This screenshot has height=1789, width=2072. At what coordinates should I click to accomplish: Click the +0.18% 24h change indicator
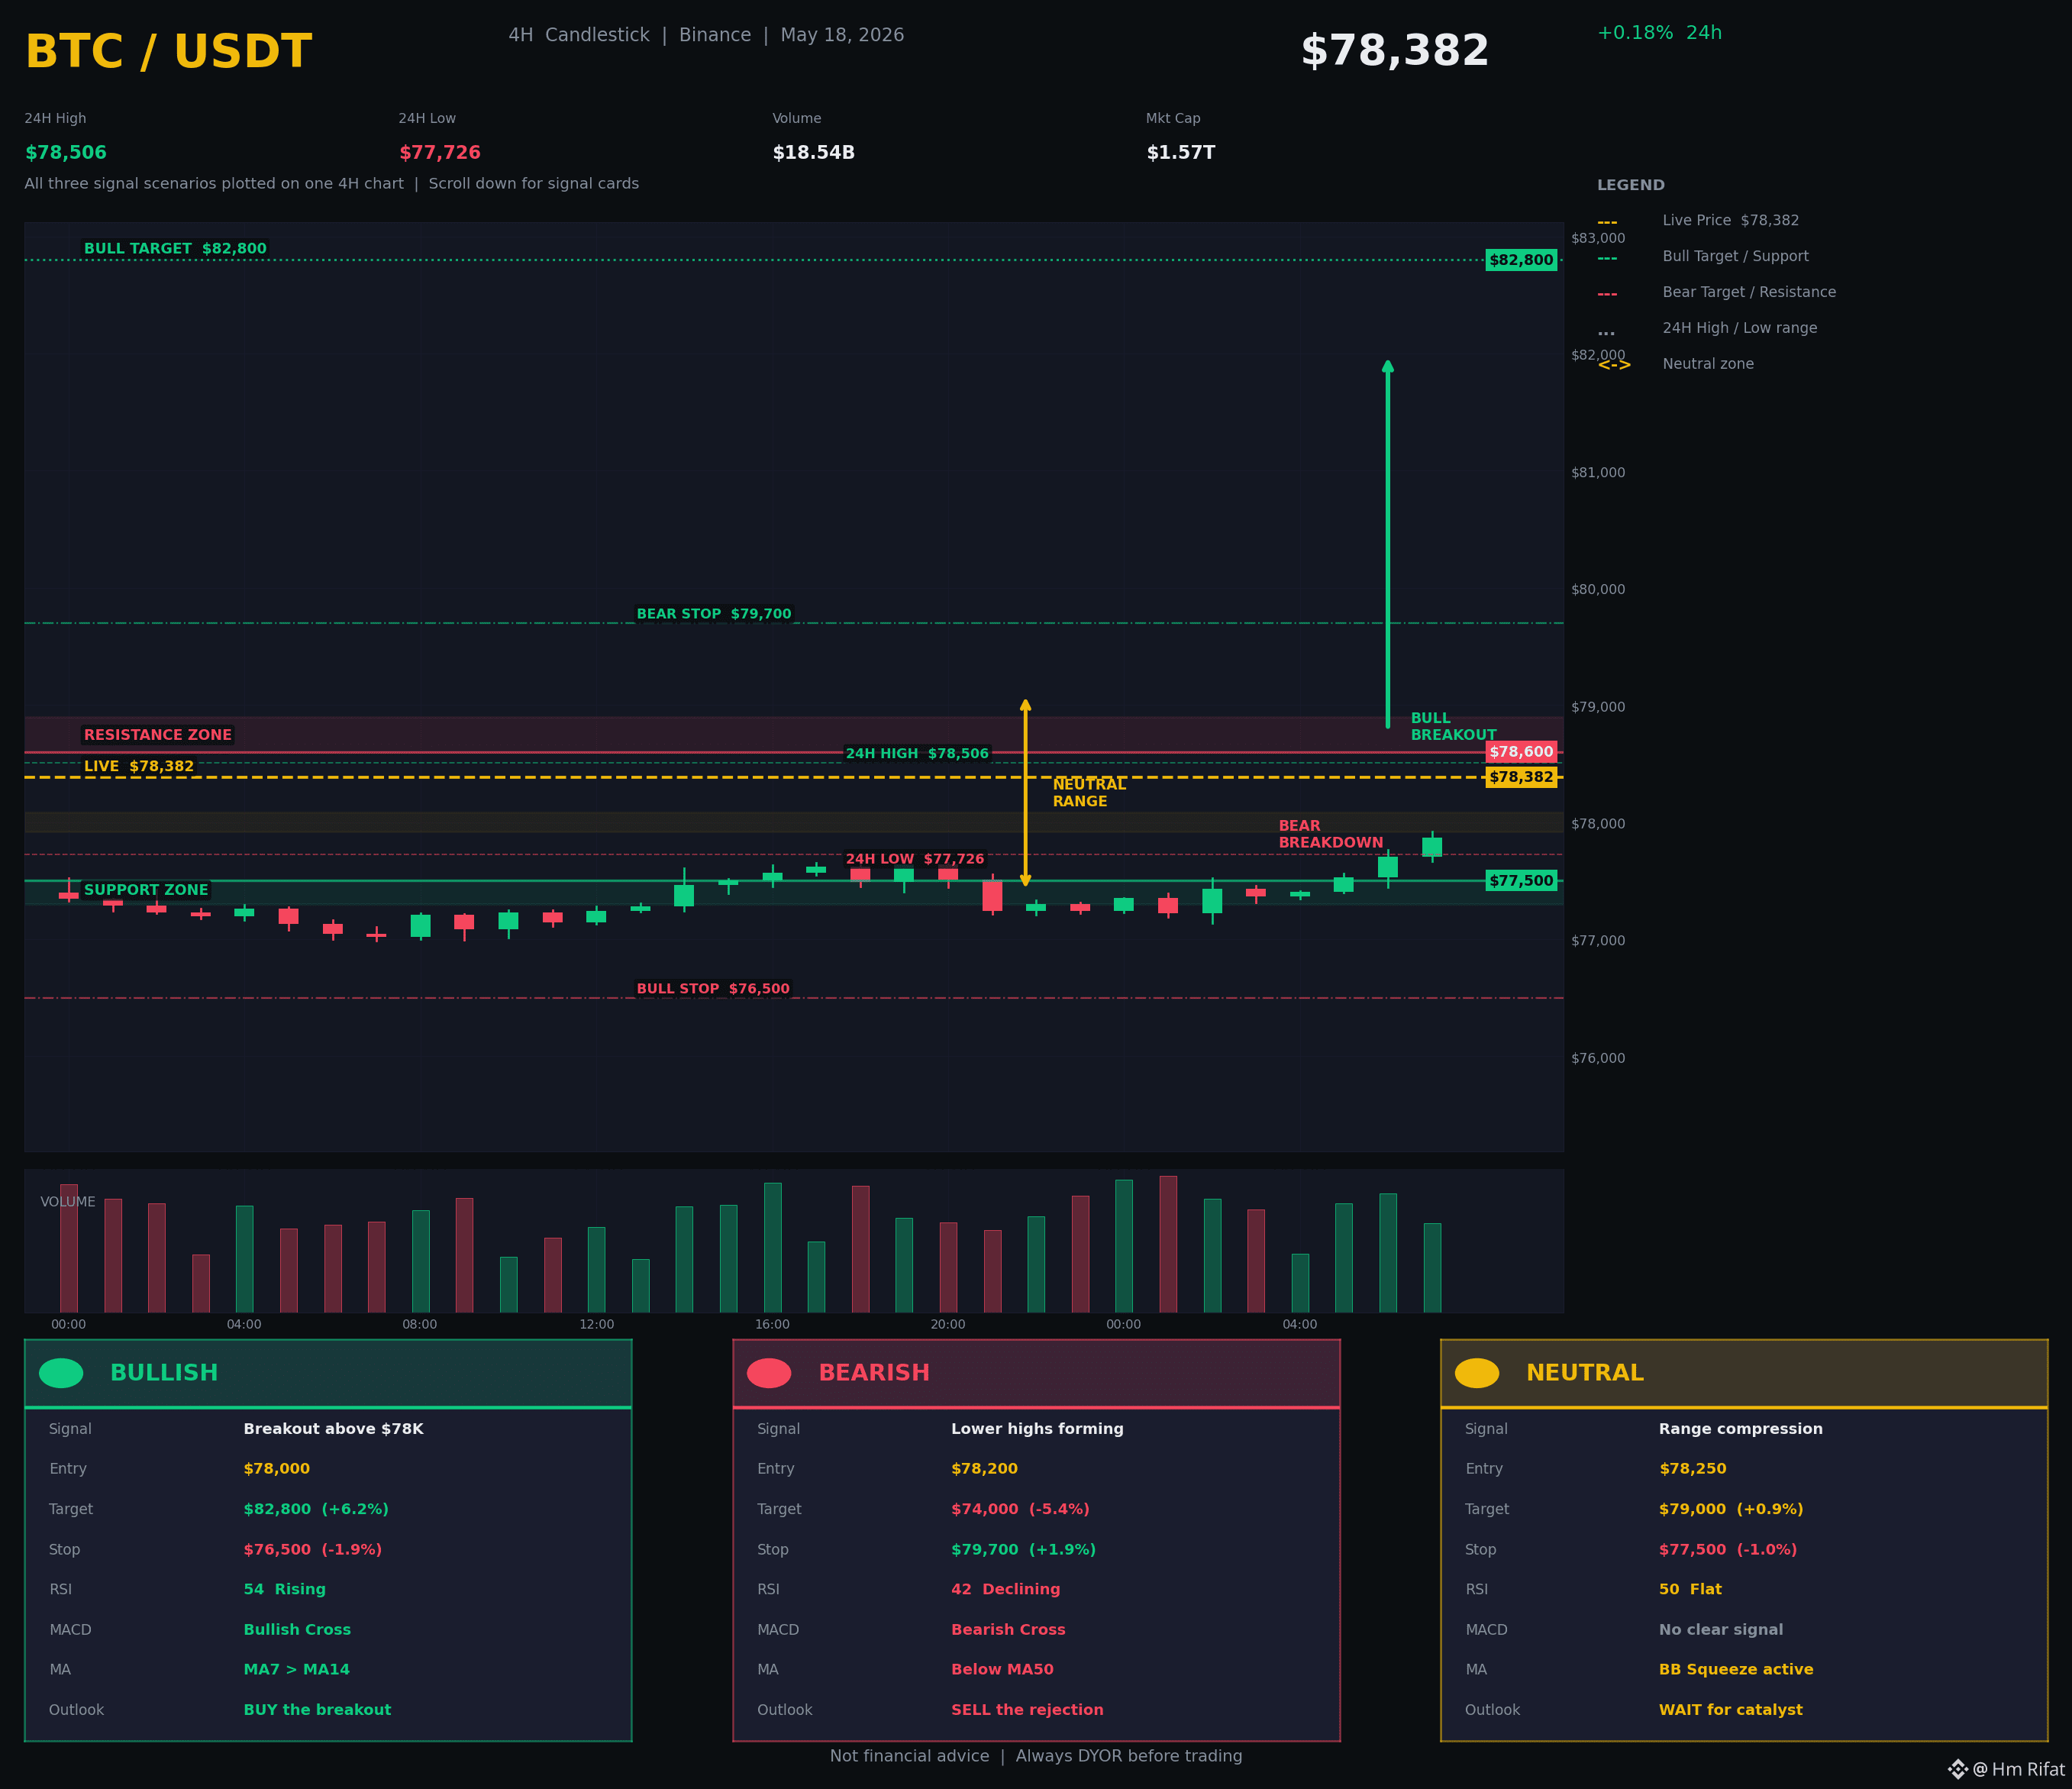point(1660,33)
